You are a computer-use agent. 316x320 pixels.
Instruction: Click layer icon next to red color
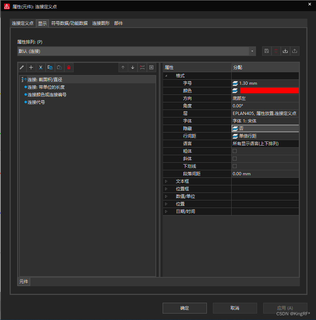tap(235, 91)
